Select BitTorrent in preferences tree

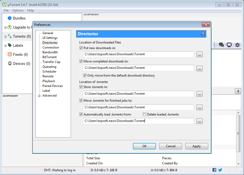click(x=49, y=57)
